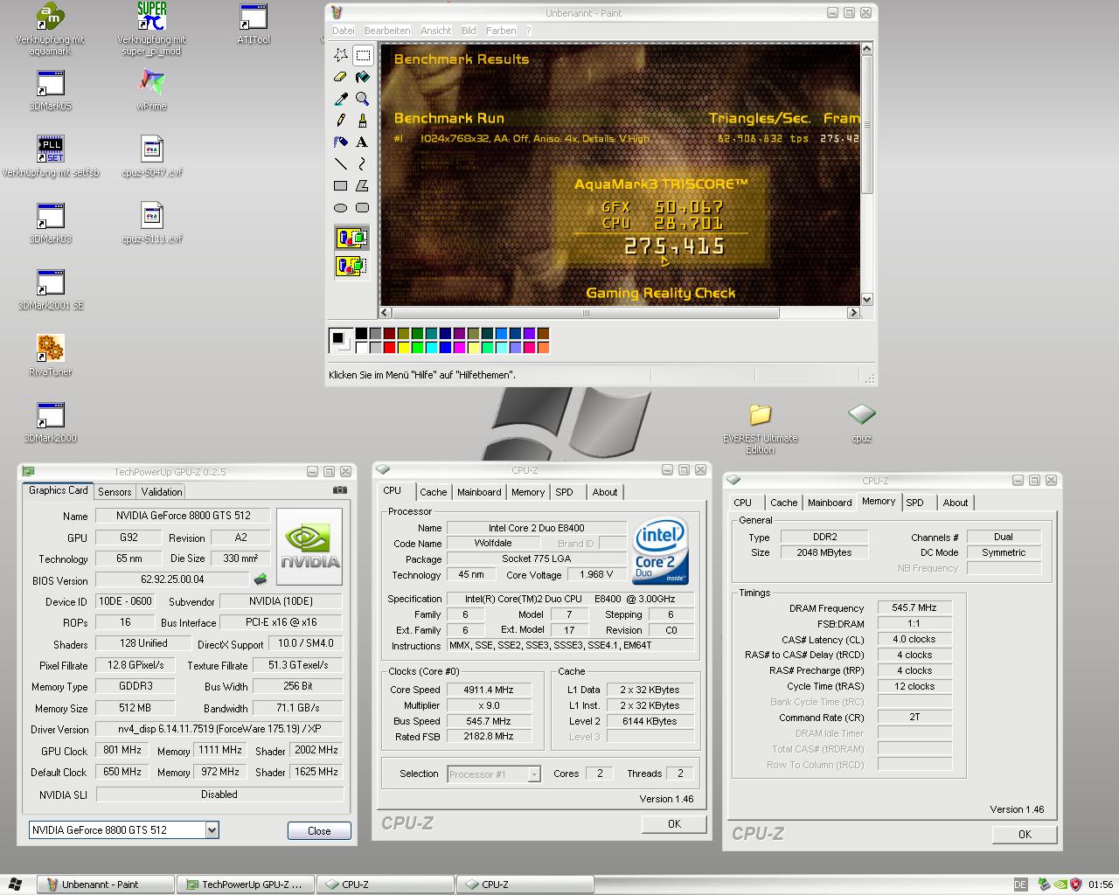Open the cpuz-5111.cvf desktop file
Screen dimensions: 1119x895
coord(151,222)
